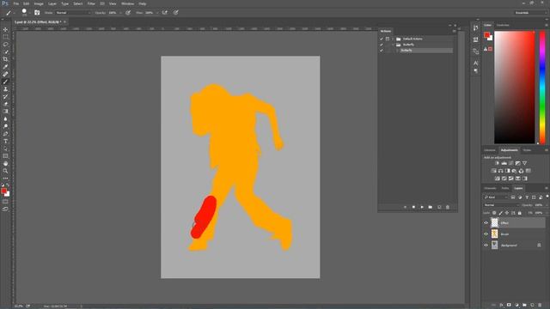
Task: Open the File menu
Action: pos(15,3)
